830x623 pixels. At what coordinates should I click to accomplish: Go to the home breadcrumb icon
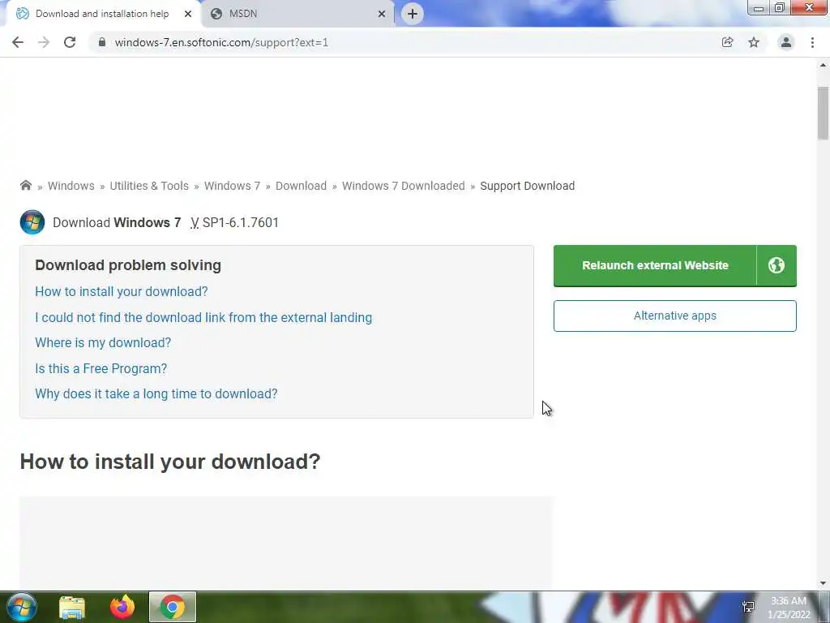click(x=25, y=186)
